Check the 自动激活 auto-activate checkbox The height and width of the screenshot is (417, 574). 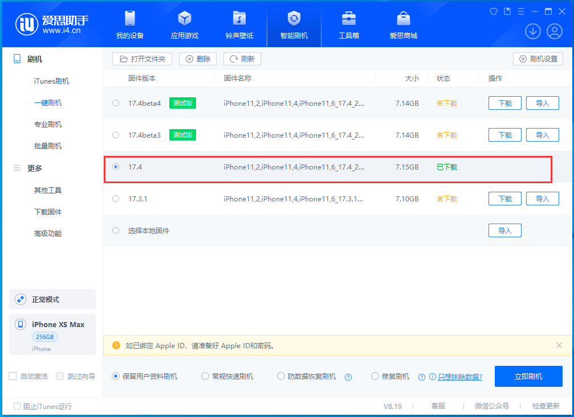pos(13,376)
